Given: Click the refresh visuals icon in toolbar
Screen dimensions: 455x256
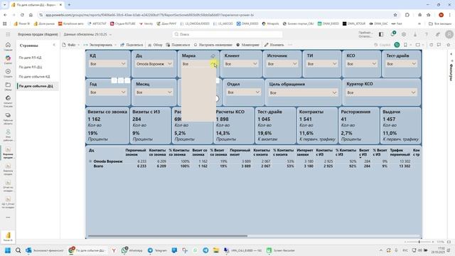Looking at the screenshot, I should pyautogui.click(x=432, y=45).
